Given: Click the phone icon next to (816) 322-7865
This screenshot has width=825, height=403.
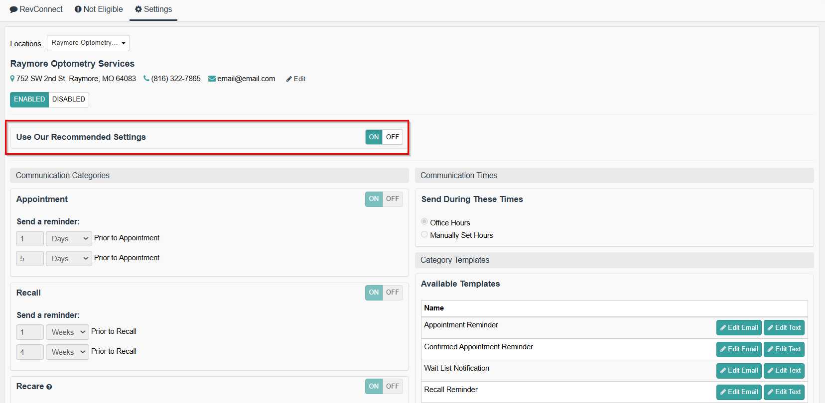Looking at the screenshot, I should pos(146,79).
